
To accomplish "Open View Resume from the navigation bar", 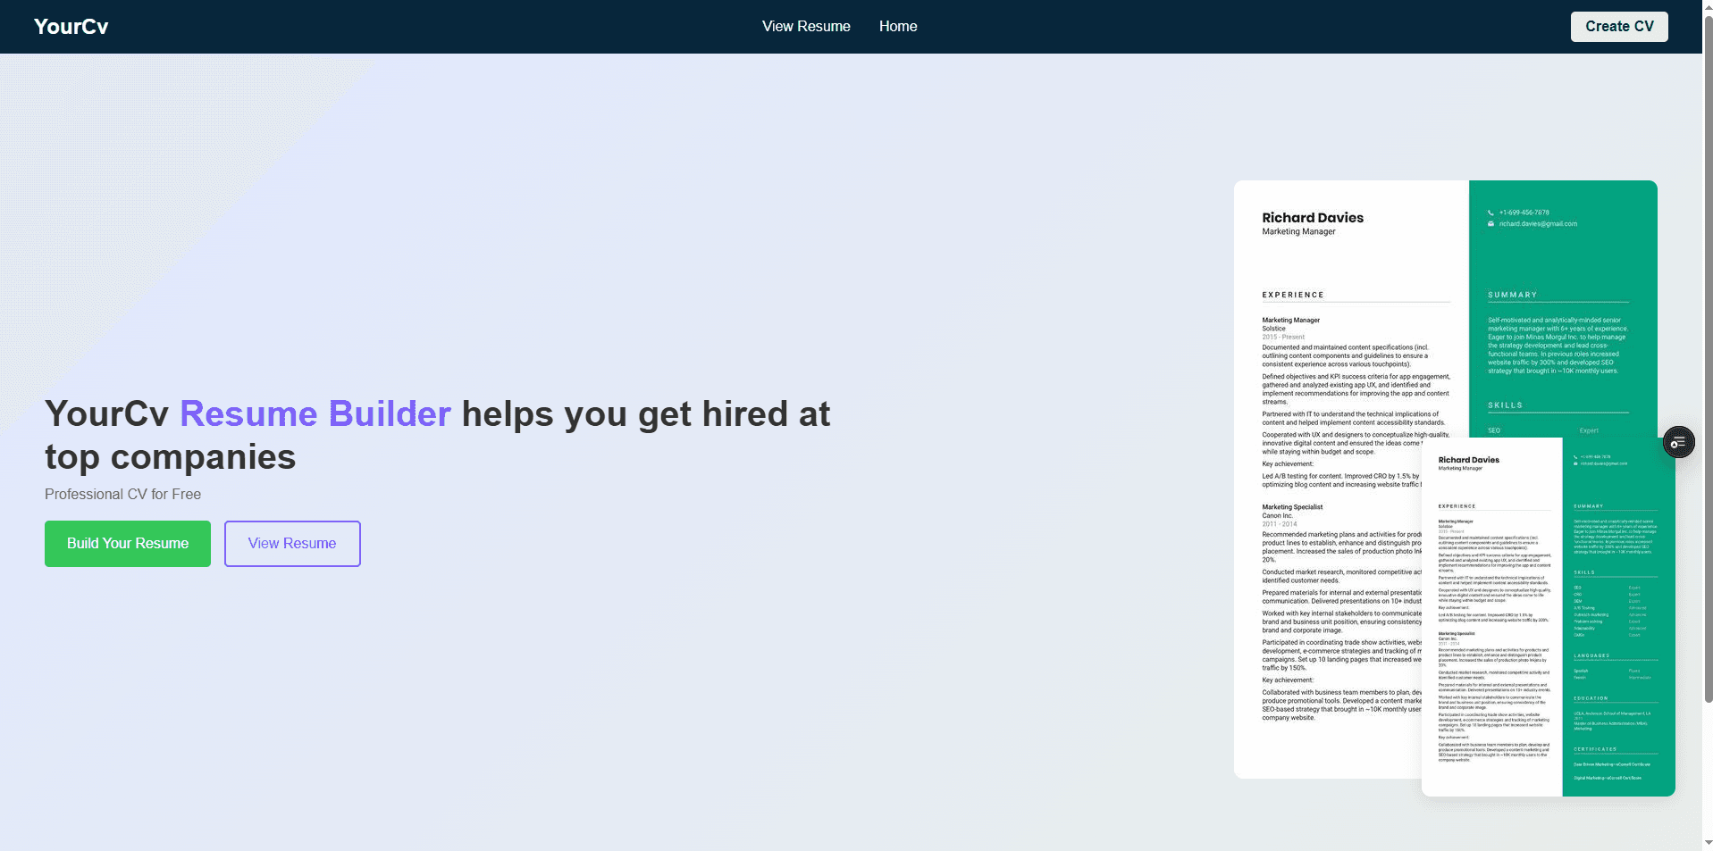I will coord(805,26).
